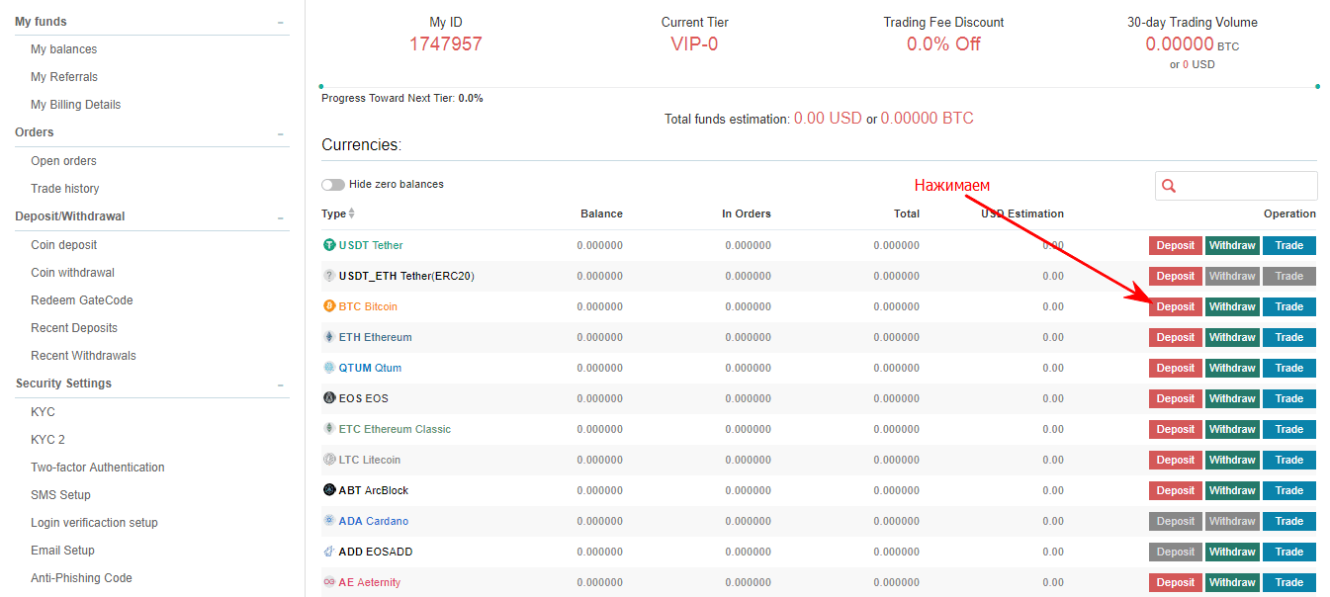Image resolution: width=1330 pixels, height=597 pixels.
Task: Open Two-factor Authentication settings
Action: point(98,468)
